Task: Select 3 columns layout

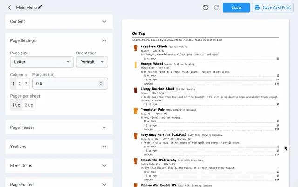Action: pyautogui.click(x=26, y=84)
